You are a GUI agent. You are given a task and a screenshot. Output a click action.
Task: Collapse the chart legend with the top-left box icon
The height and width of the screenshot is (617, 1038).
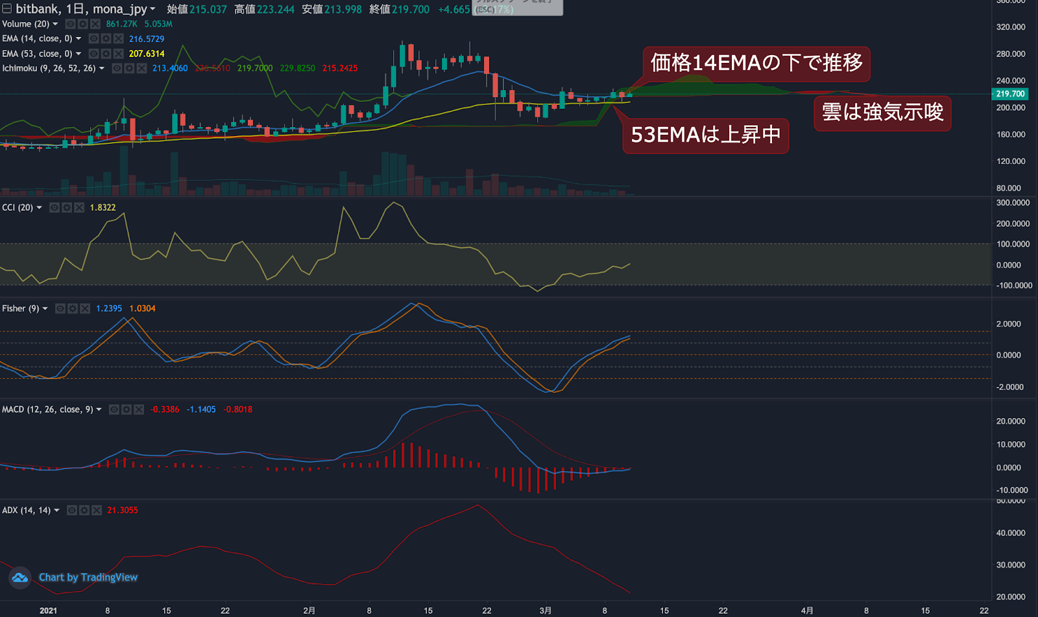point(6,9)
